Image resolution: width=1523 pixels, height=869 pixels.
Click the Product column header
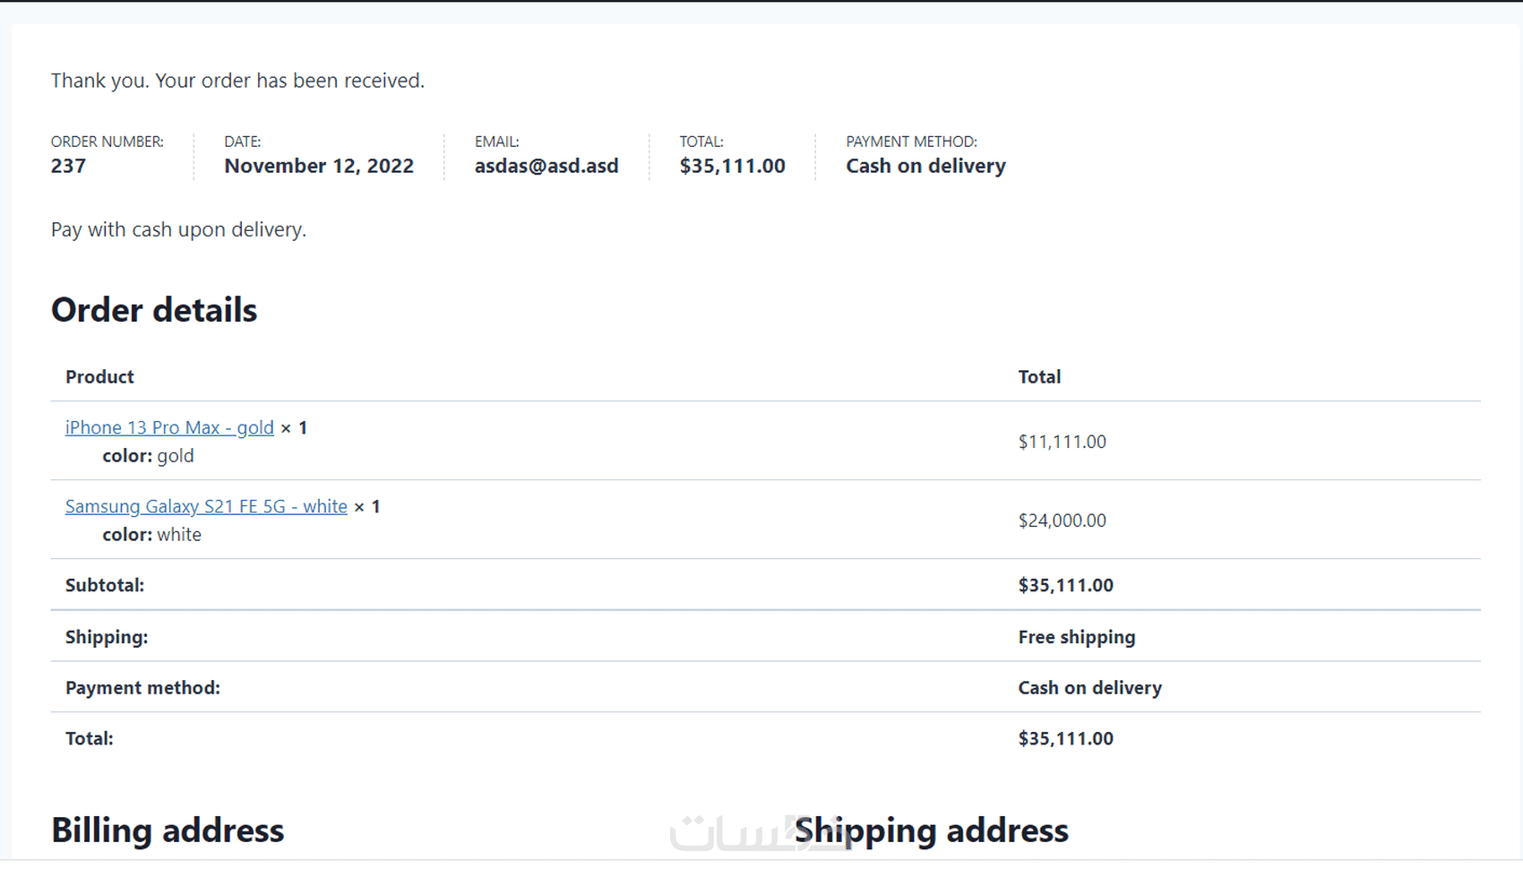[x=99, y=377]
